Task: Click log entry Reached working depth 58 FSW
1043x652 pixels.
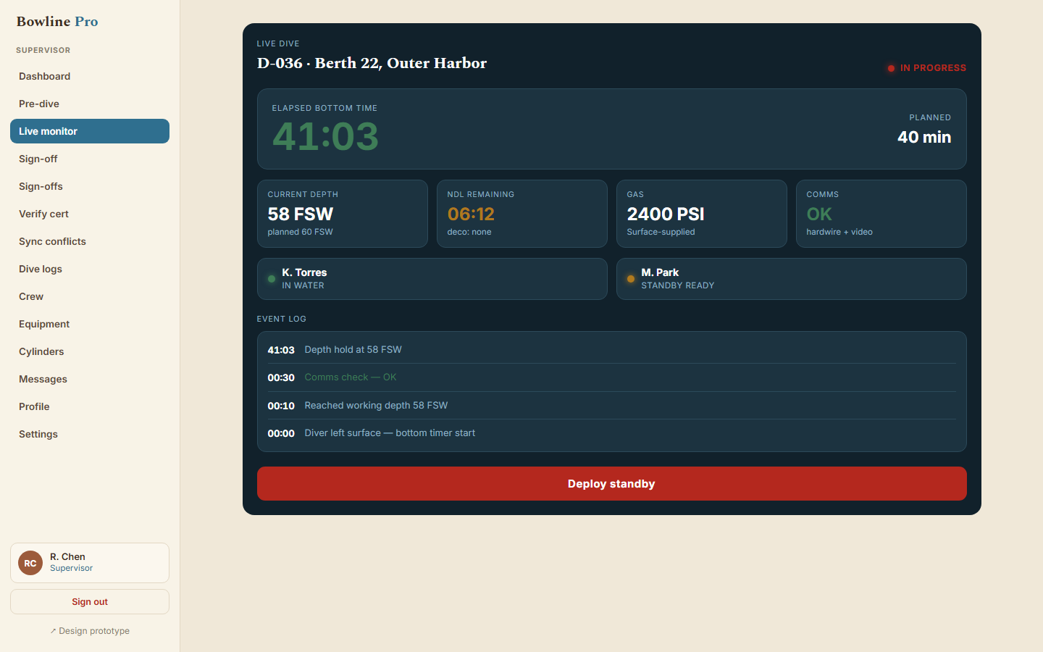Action: [x=611, y=405]
